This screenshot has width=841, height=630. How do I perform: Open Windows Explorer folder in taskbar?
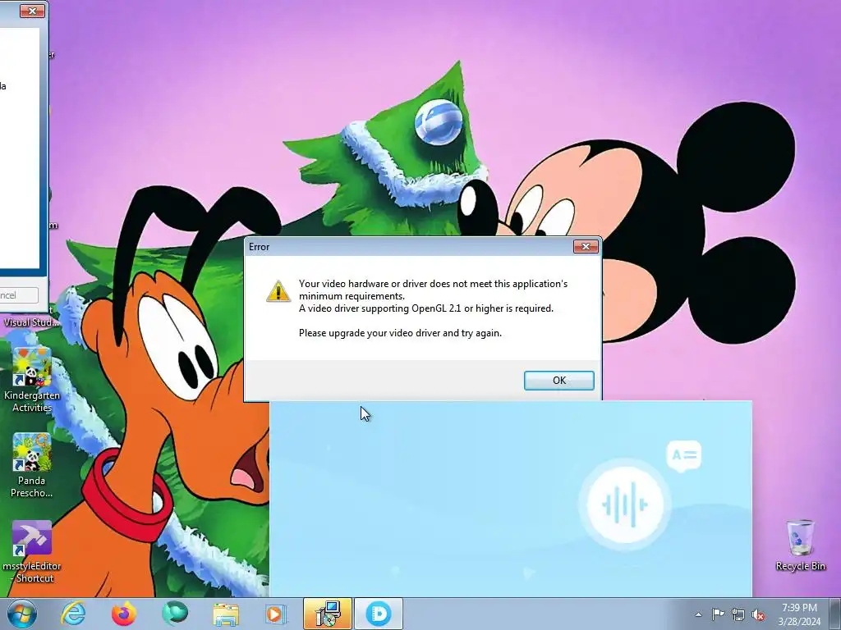(x=226, y=614)
